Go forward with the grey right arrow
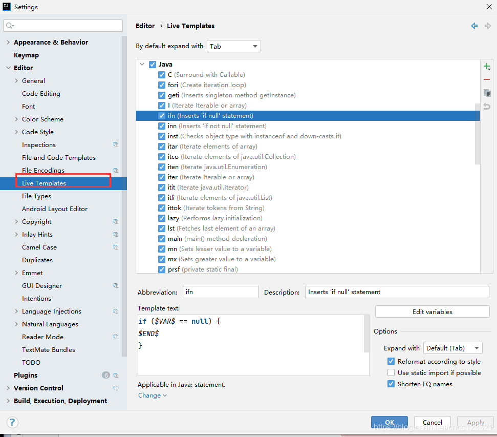Screen dimensions: 497x437 point(488,26)
